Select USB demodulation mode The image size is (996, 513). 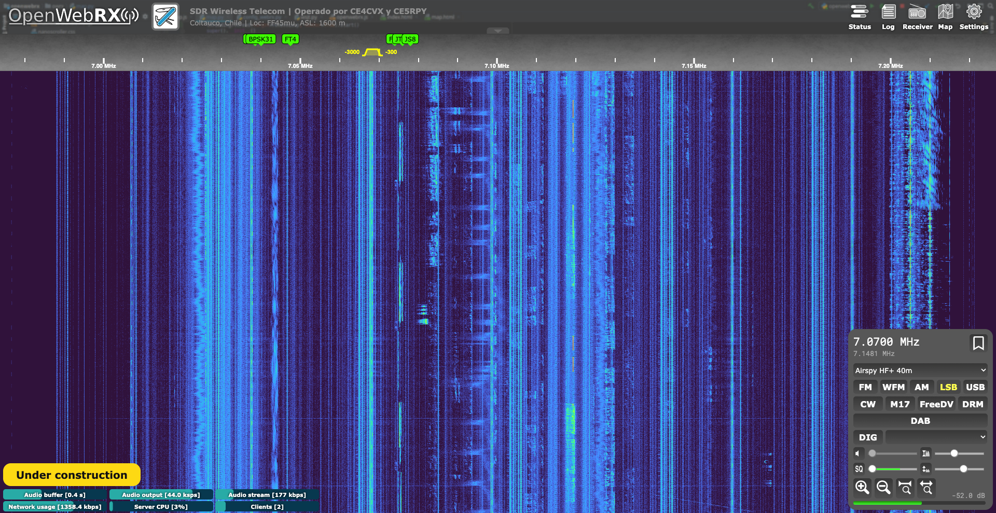click(x=975, y=387)
